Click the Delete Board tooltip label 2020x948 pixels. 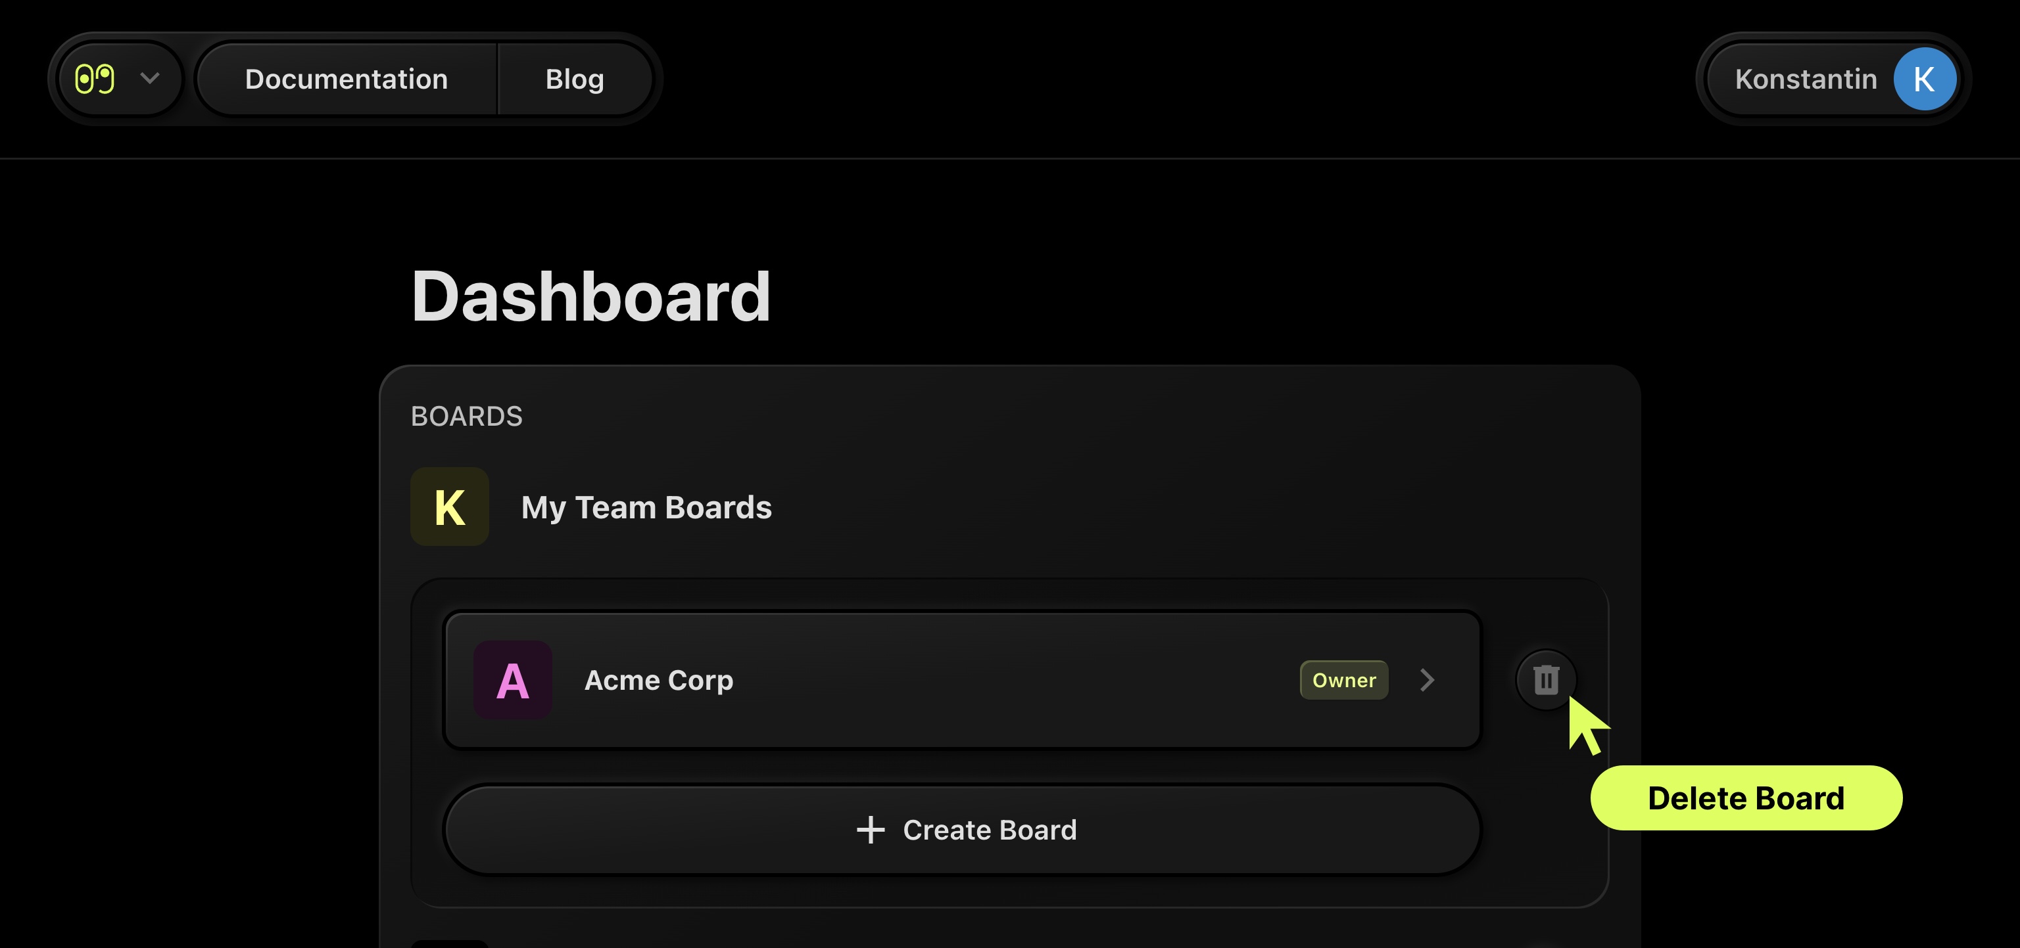pos(1746,798)
